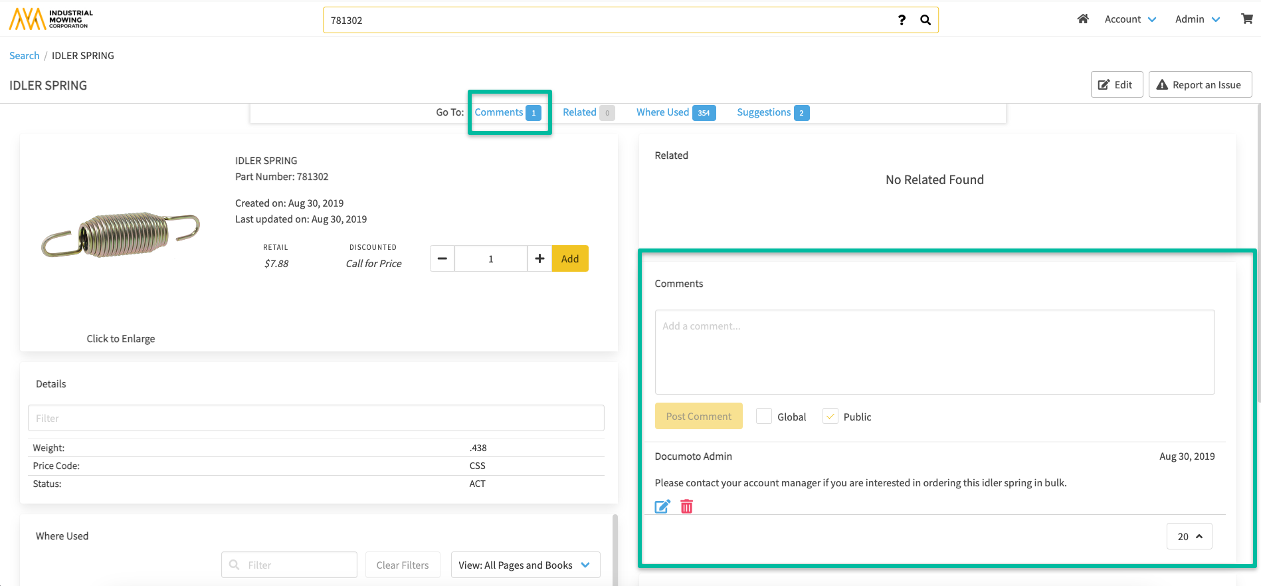
Task: Open View: All Pages and Books dropdown
Action: 525,565
